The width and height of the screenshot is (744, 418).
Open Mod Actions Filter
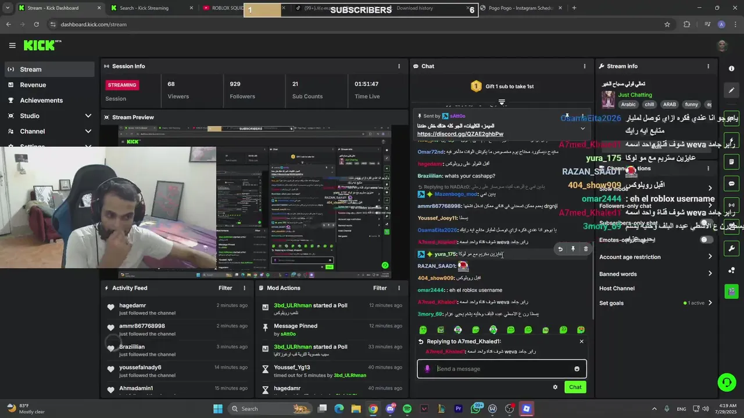380,288
